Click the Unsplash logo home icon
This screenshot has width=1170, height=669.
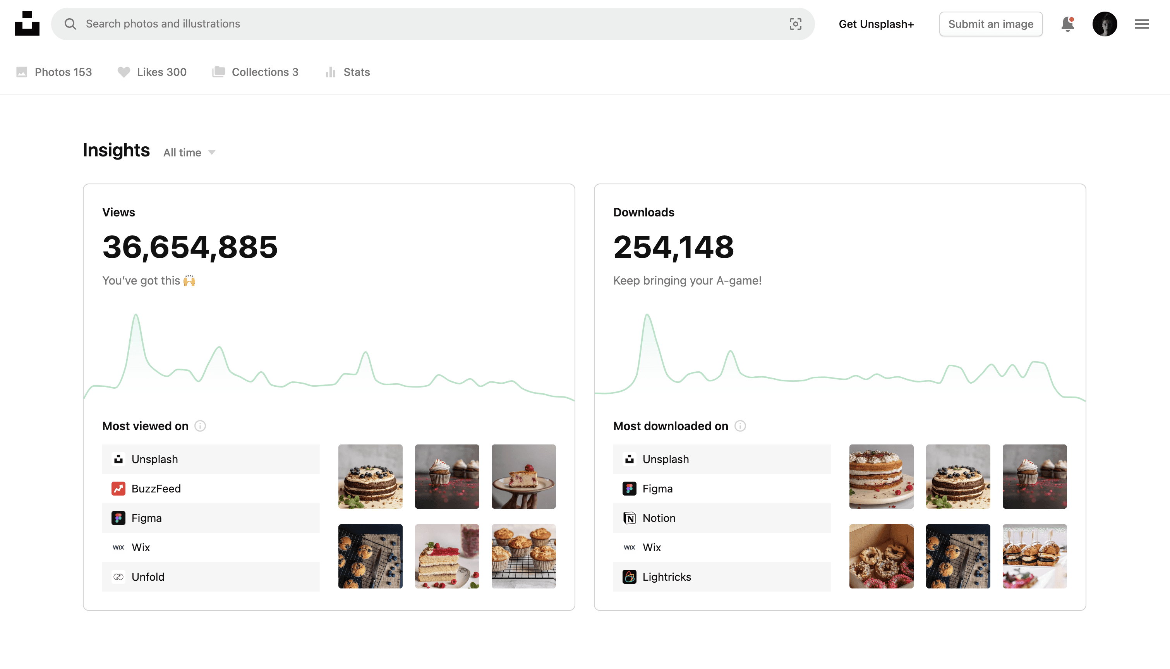27,24
